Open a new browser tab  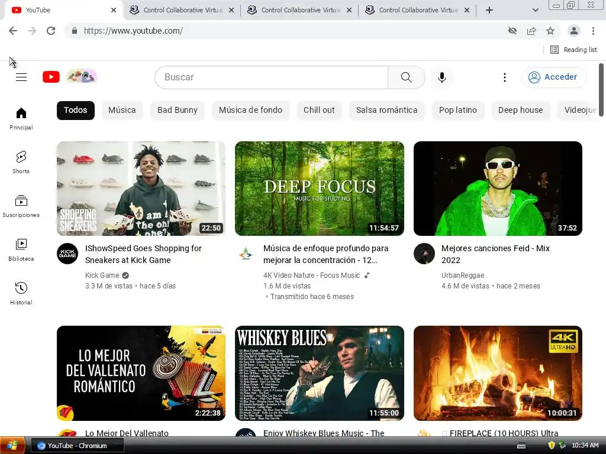pyautogui.click(x=489, y=10)
